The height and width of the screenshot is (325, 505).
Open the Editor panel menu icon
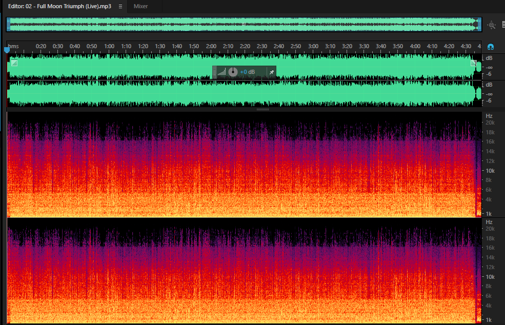tap(120, 7)
